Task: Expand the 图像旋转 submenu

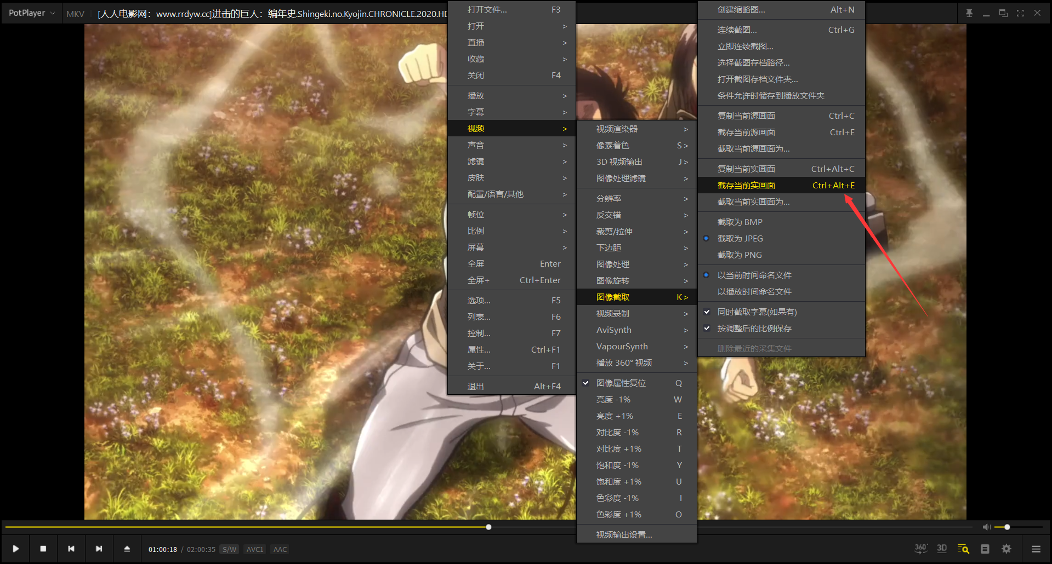Action: point(636,280)
